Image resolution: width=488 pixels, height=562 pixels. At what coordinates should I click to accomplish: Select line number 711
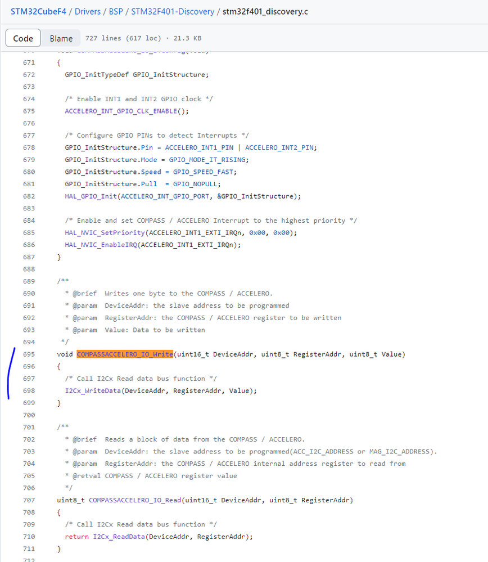[x=29, y=548]
